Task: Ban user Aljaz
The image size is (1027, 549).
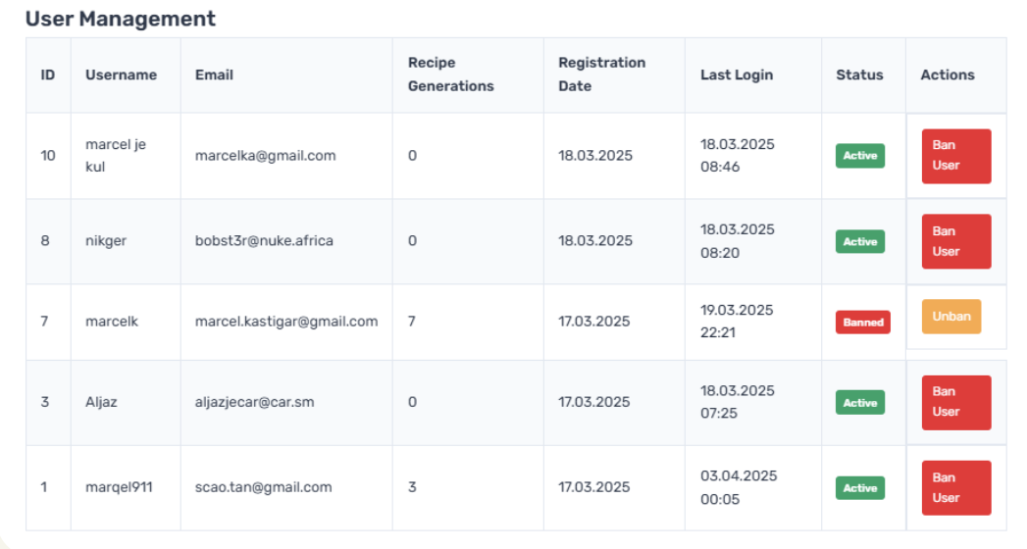Action: (x=955, y=402)
